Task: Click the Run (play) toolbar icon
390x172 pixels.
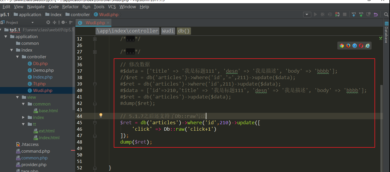Action: pyautogui.click(x=315, y=14)
